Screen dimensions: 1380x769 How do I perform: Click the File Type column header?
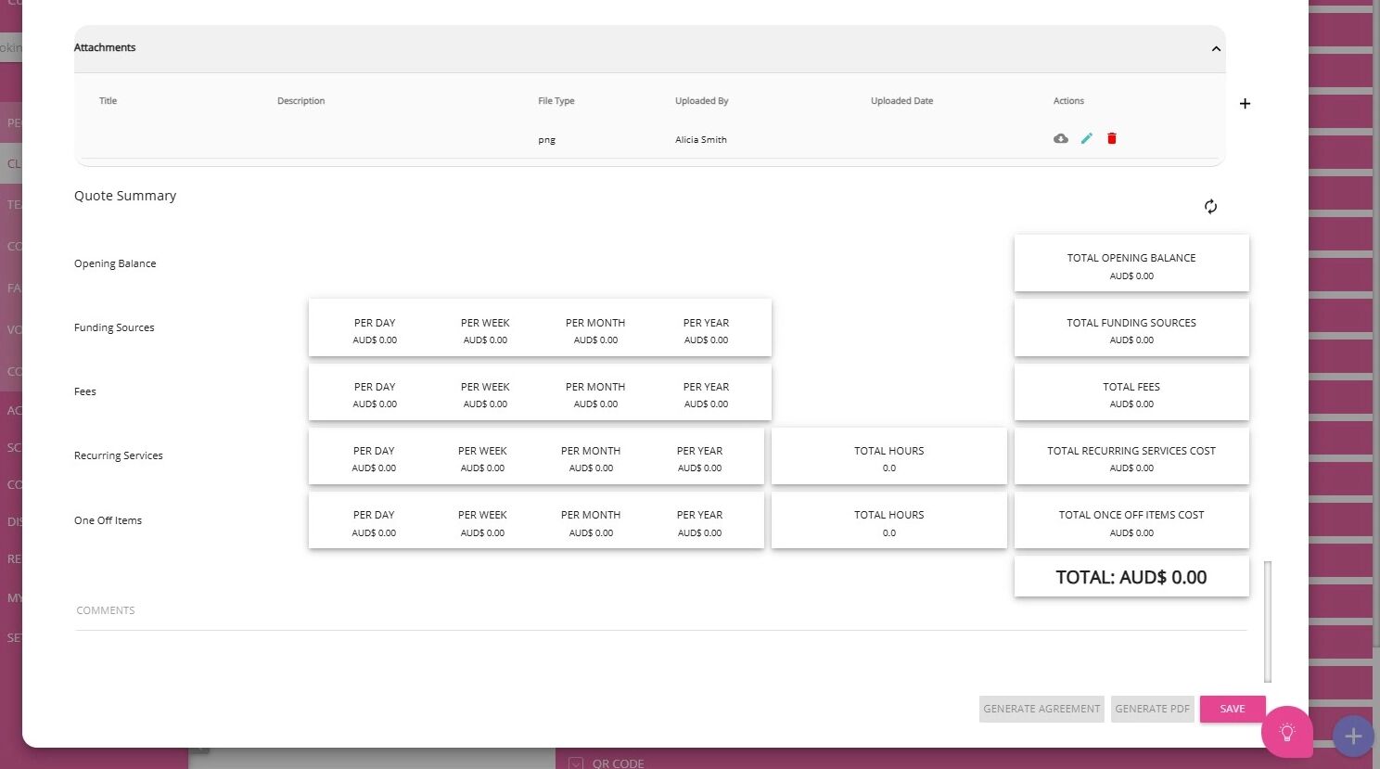coord(556,101)
